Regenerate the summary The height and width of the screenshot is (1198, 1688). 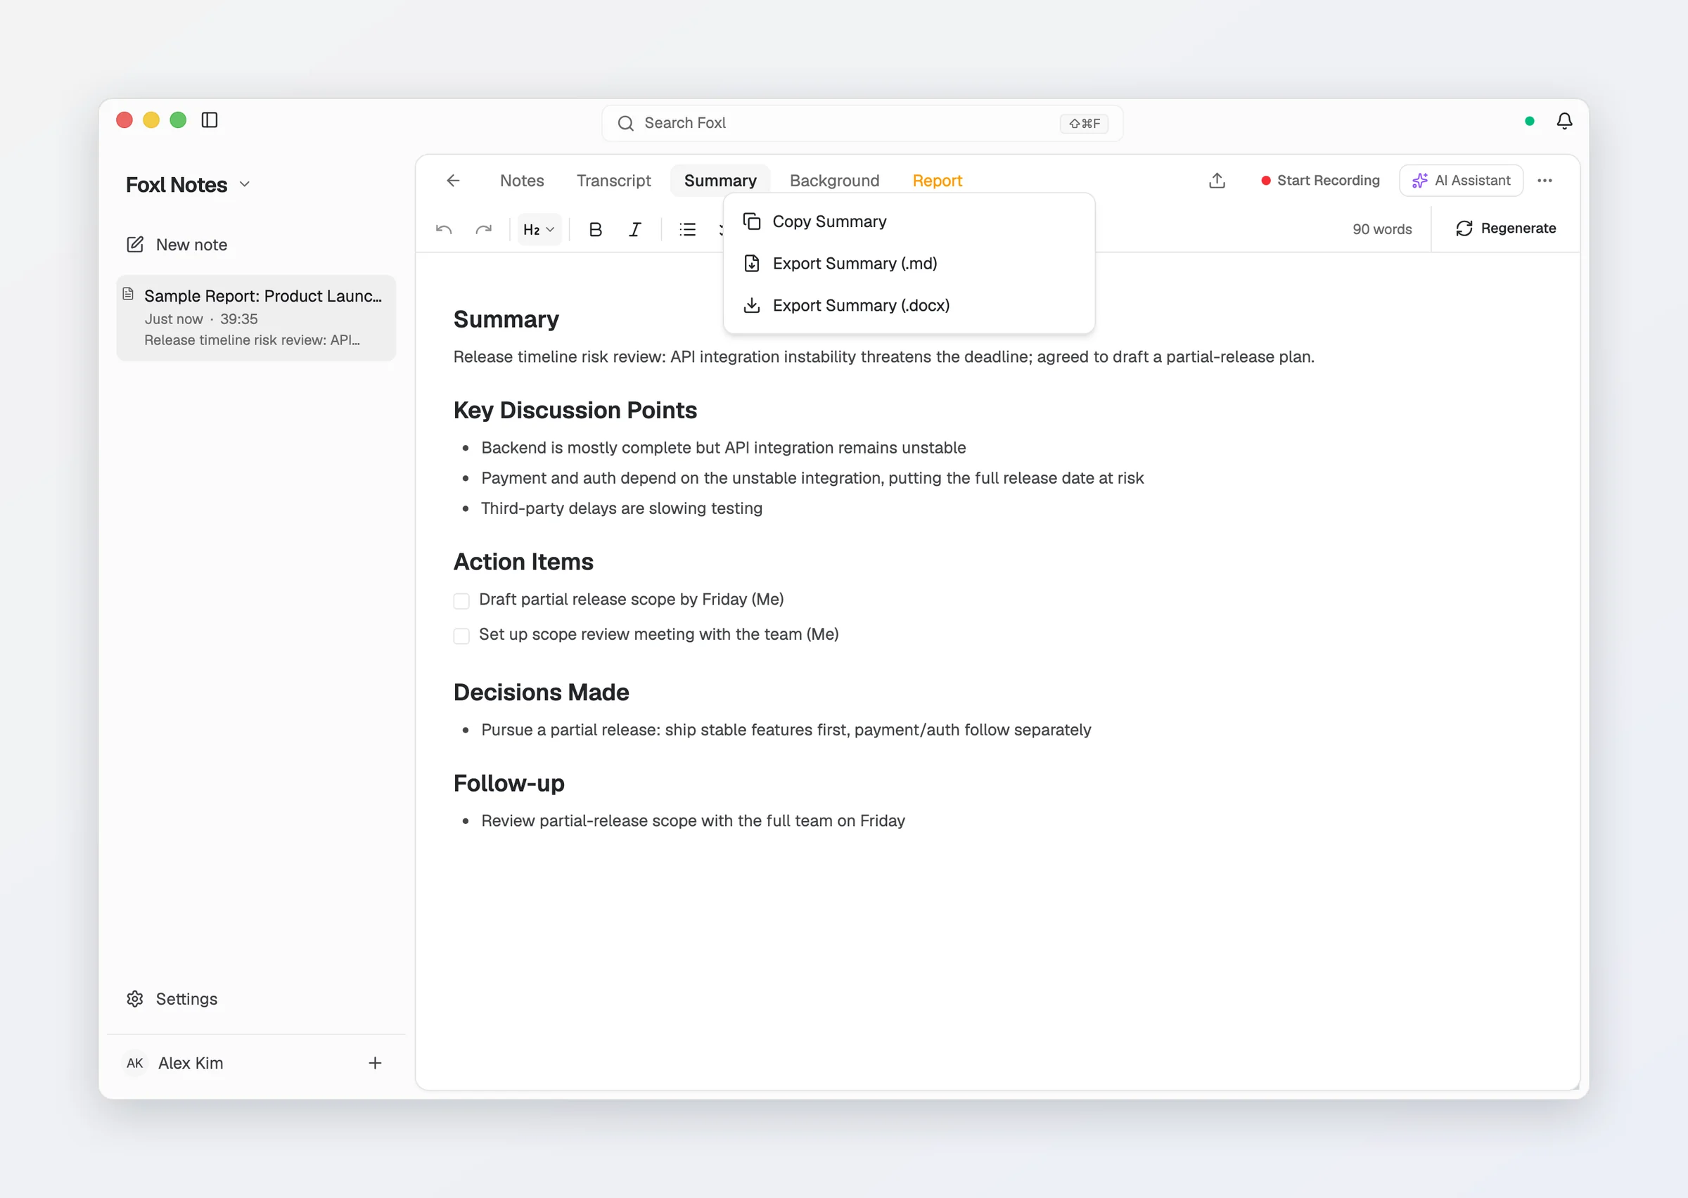pyautogui.click(x=1506, y=228)
